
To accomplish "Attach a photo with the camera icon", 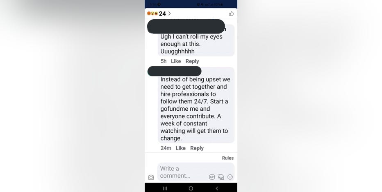I will tap(151, 177).
